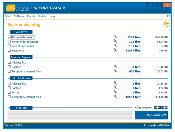Check Mozilla Firefox Address list
175x132 pixels.
9,83
